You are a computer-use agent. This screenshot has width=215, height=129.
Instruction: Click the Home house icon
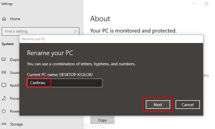coord(4,19)
